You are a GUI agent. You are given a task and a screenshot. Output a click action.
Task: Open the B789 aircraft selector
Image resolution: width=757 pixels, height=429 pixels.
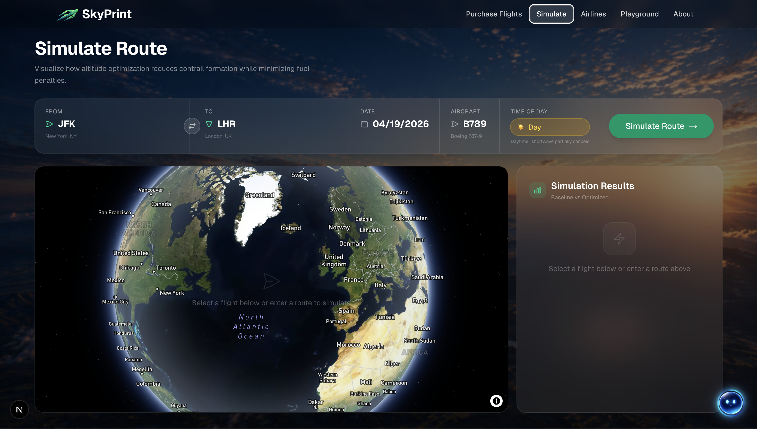474,124
